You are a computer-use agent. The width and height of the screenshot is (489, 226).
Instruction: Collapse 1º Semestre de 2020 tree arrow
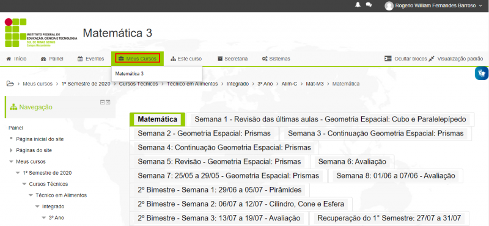[18, 173]
